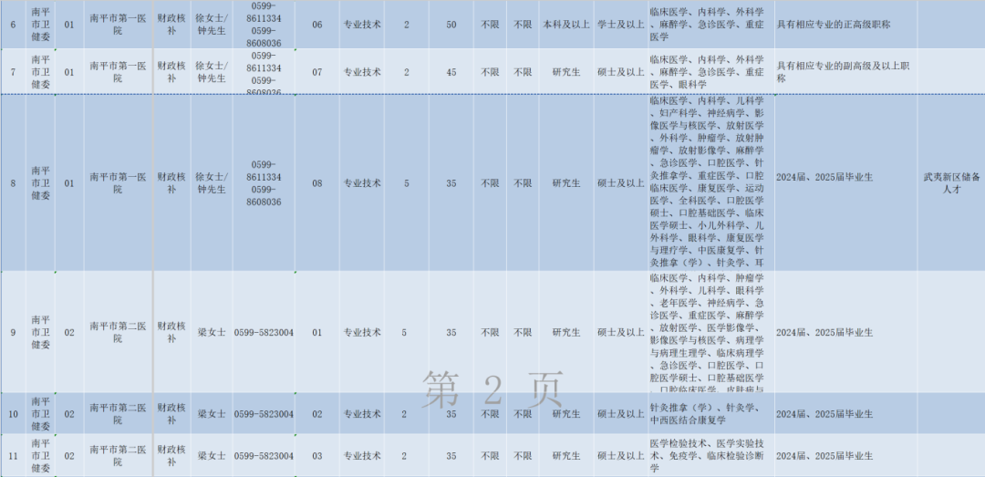
Task: Click the 学士及以上 degree cell
Action: click(x=620, y=24)
